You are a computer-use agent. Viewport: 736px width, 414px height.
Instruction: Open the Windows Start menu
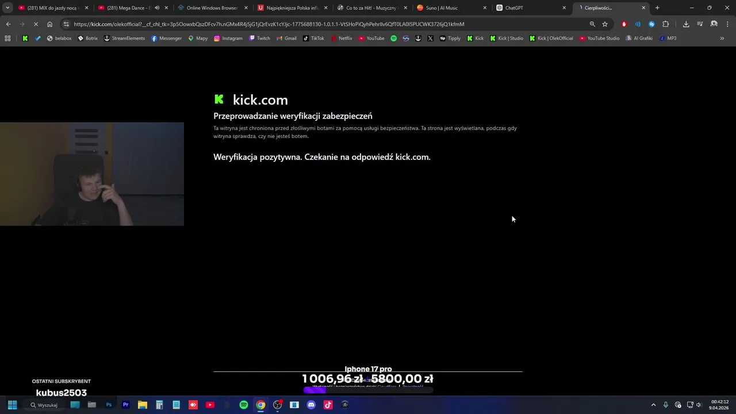[12, 405]
